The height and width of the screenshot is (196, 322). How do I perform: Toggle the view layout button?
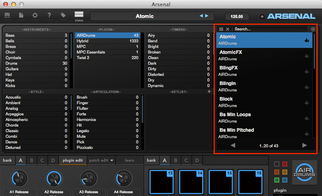pyautogui.click(x=79, y=17)
